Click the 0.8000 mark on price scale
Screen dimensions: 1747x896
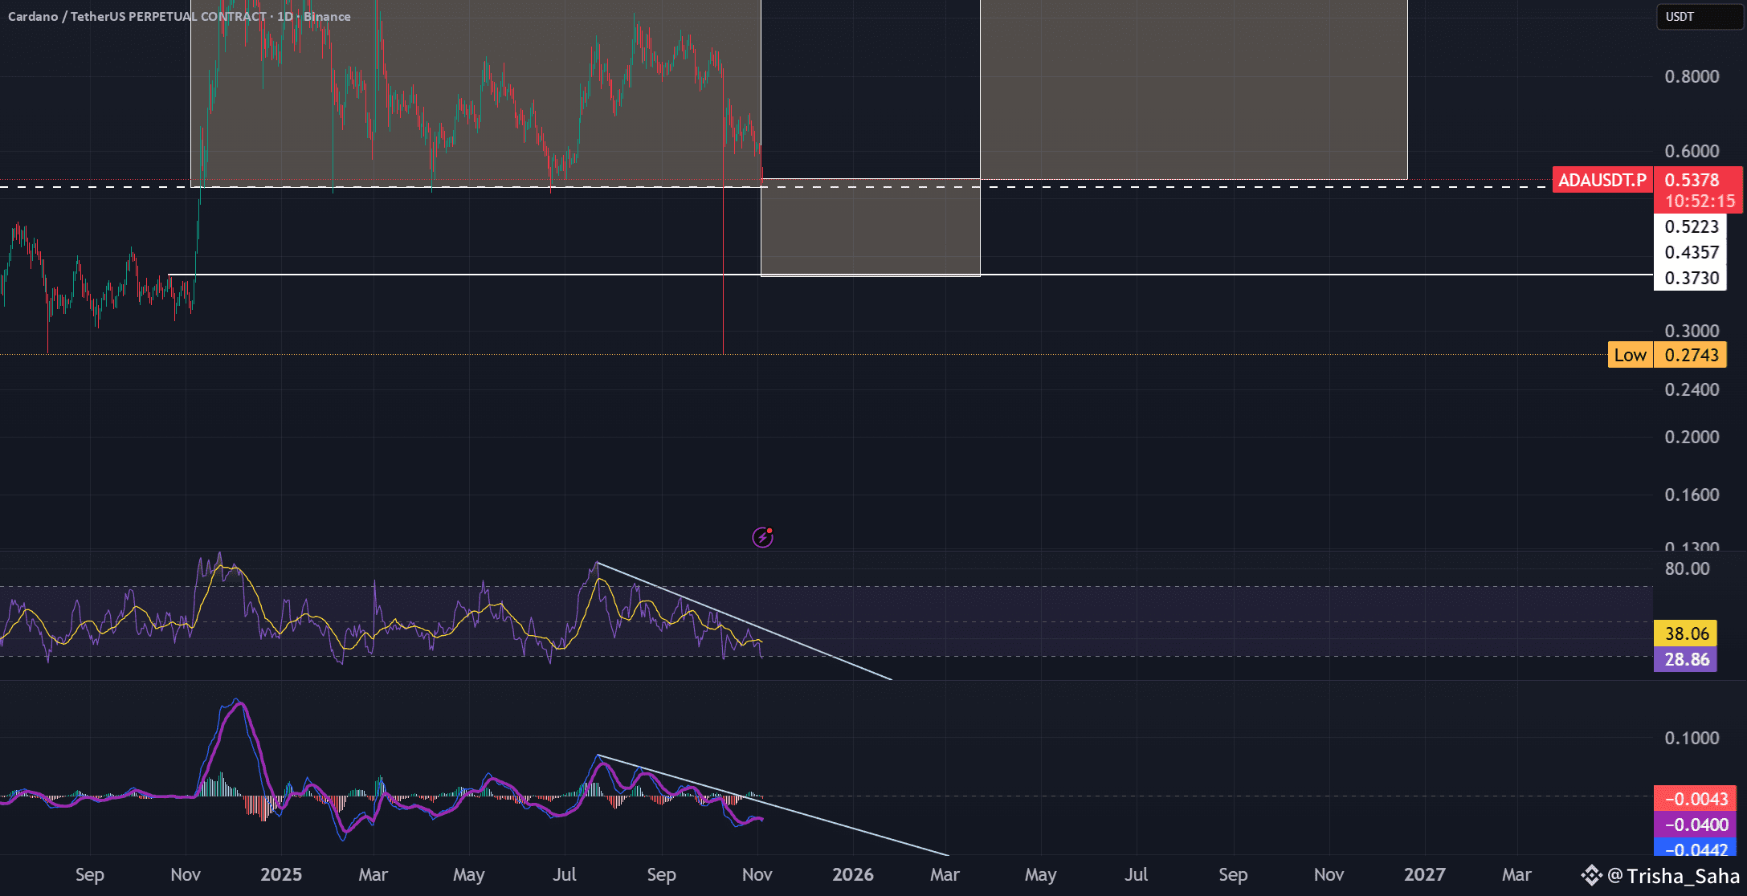point(1692,76)
